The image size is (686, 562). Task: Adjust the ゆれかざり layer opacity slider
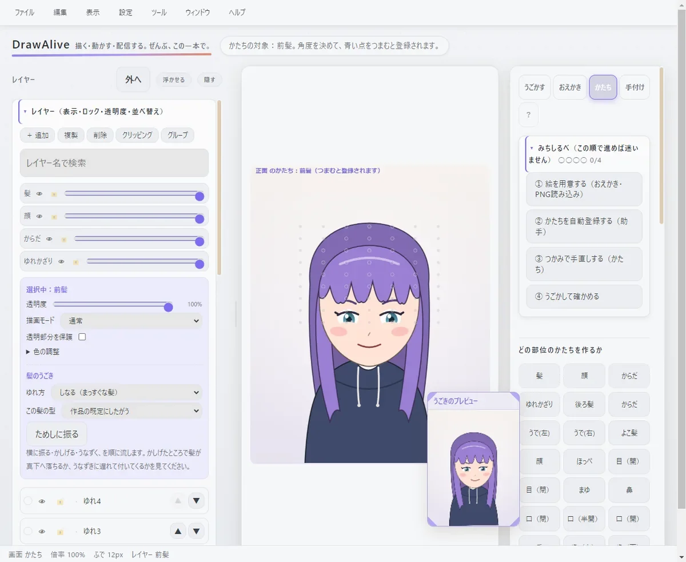coord(145,261)
